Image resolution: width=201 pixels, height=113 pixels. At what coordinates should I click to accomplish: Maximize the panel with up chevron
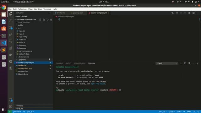click(x=193, y=63)
